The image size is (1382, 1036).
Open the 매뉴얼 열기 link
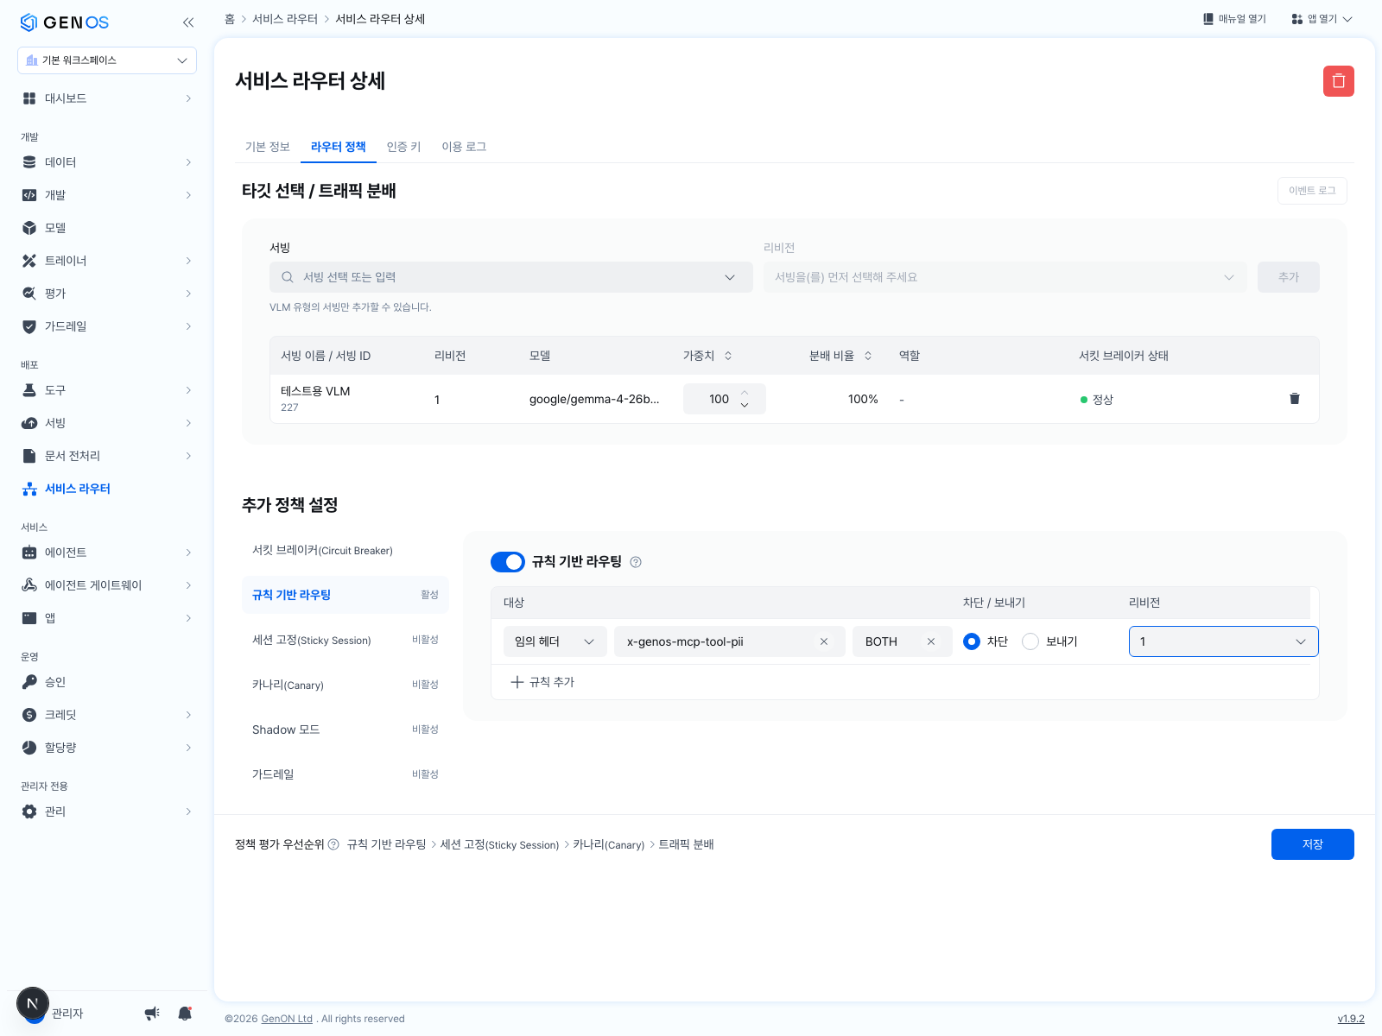coord(1234,19)
